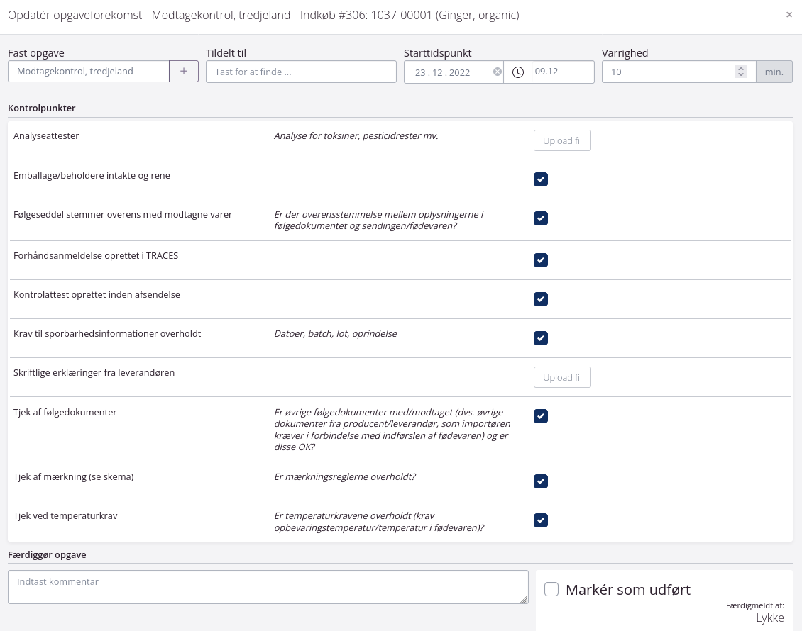Close the dialog with the top-right X
The image size is (802, 631).
pyautogui.click(x=789, y=15)
